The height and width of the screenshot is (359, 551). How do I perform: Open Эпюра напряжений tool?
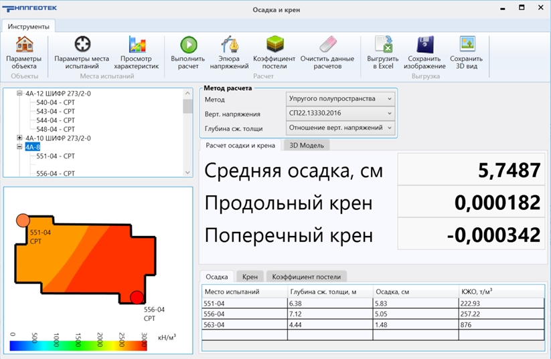click(229, 45)
